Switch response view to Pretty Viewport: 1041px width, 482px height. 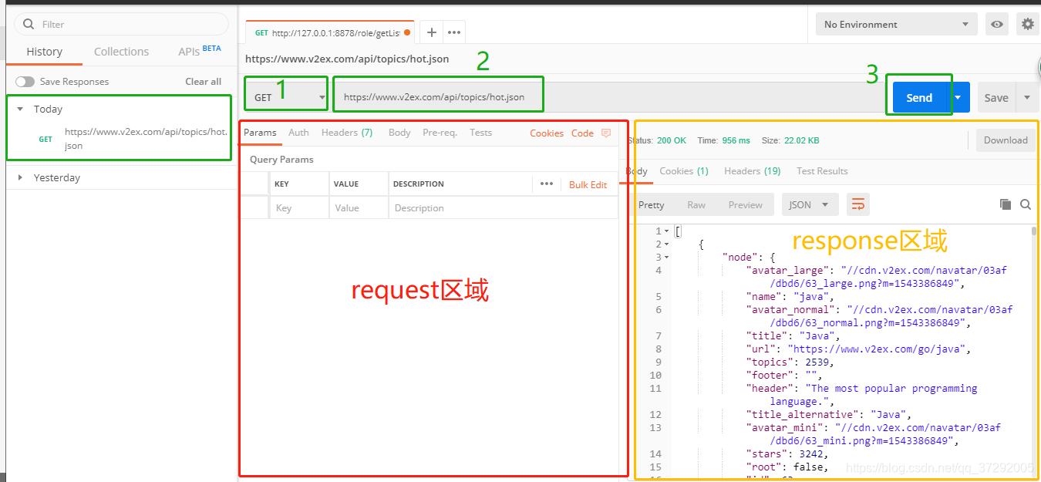651,205
